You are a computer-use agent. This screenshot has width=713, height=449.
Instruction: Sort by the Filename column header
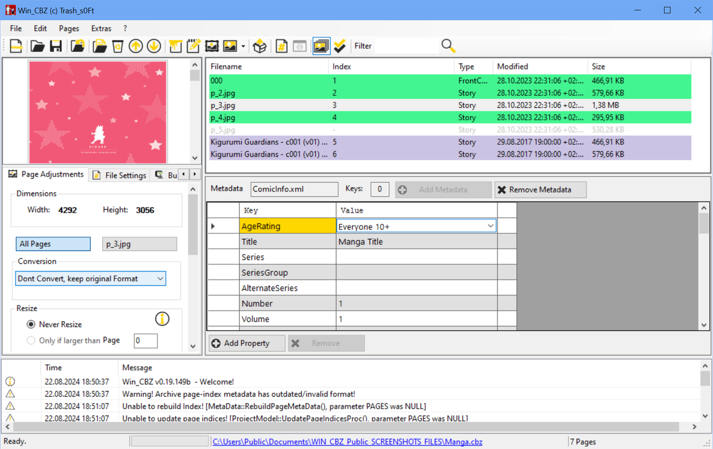pyautogui.click(x=267, y=66)
